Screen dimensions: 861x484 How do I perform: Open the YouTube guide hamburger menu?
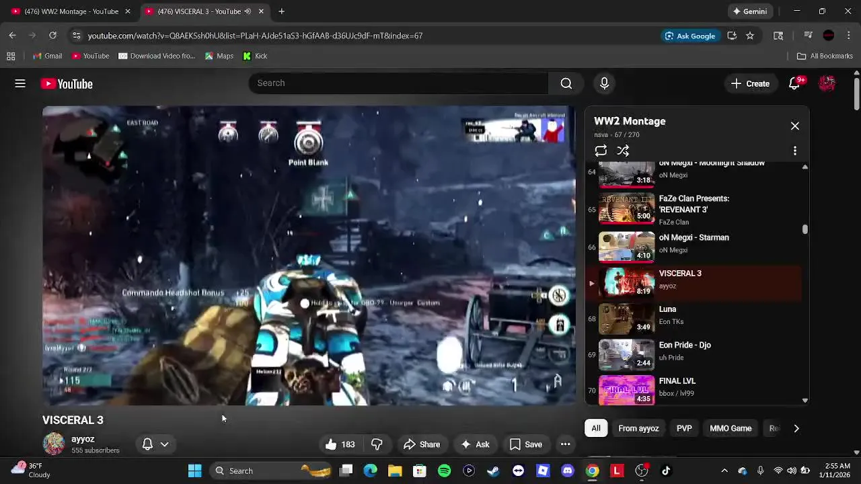pyautogui.click(x=20, y=83)
